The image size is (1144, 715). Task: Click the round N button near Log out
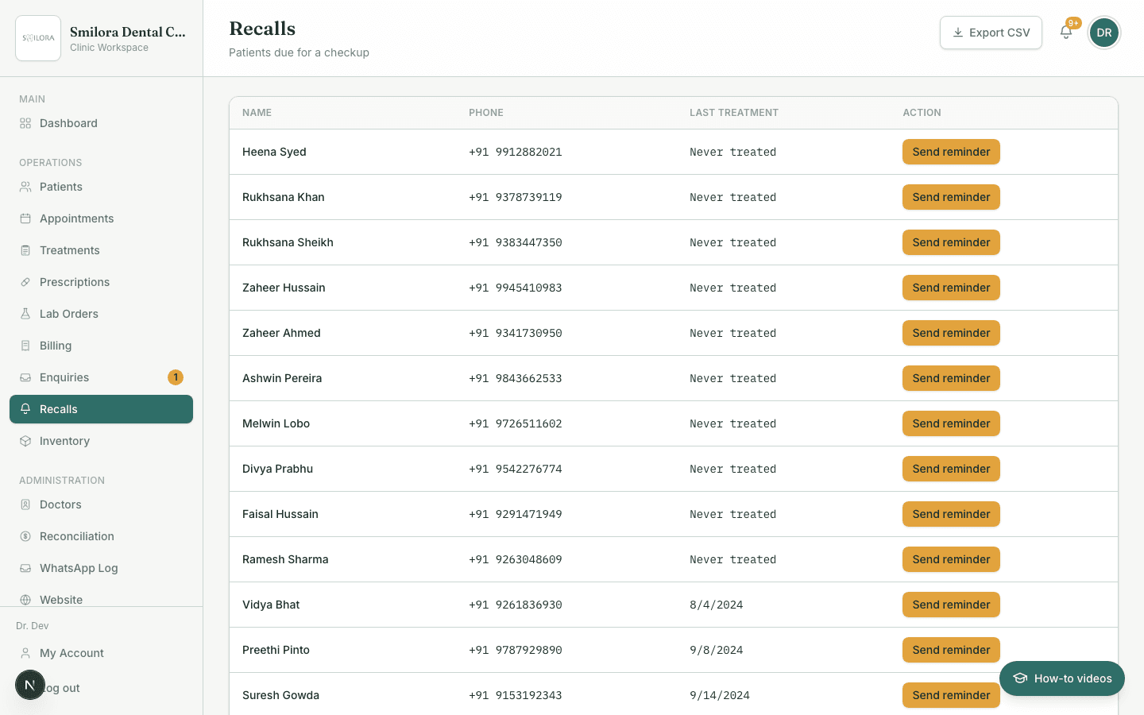click(30, 685)
